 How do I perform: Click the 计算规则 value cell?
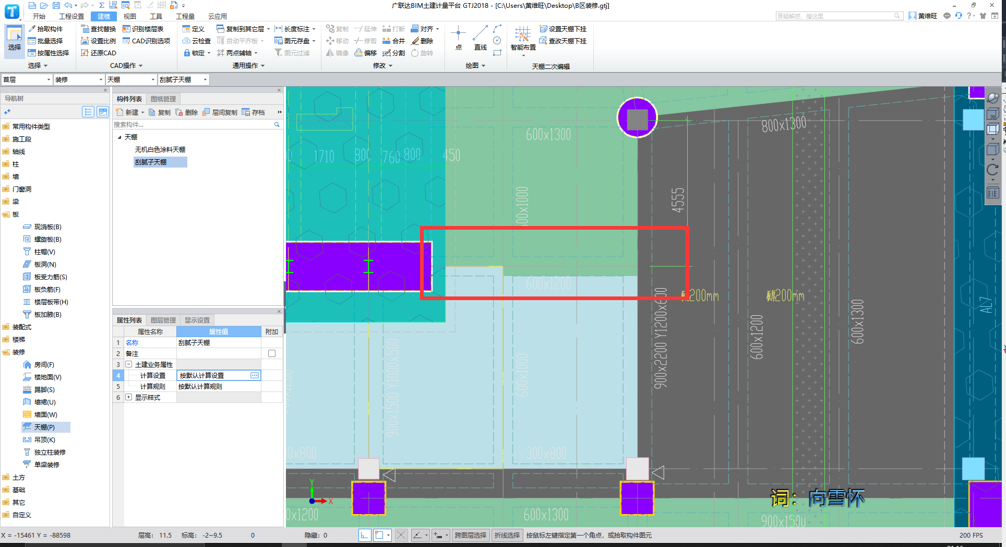point(219,386)
